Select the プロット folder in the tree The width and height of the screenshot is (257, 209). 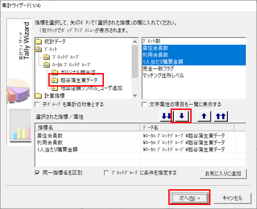(46, 49)
